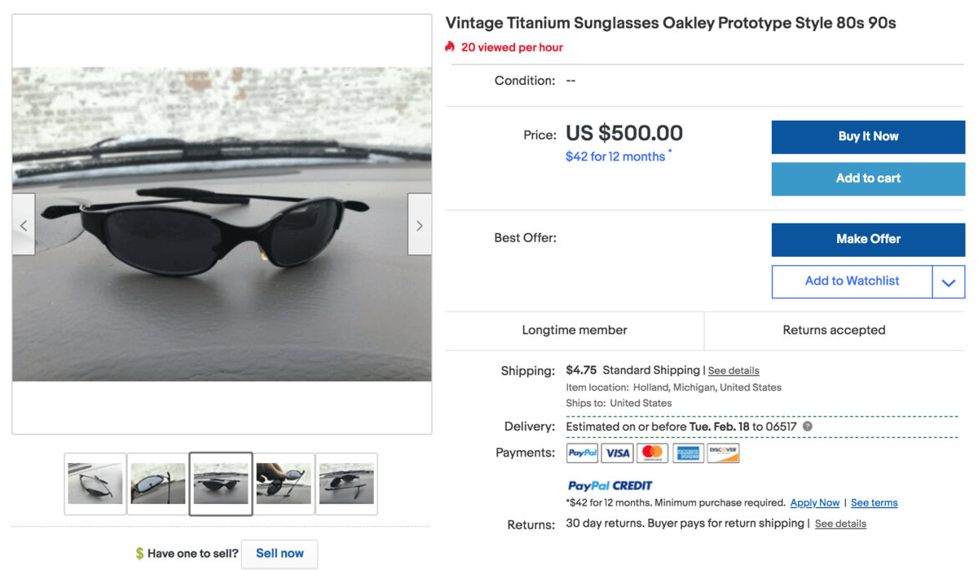The height and width of the screenshot is (570, 978).
Task: Click the delivery info question mark icon
Action: point(808,426)
